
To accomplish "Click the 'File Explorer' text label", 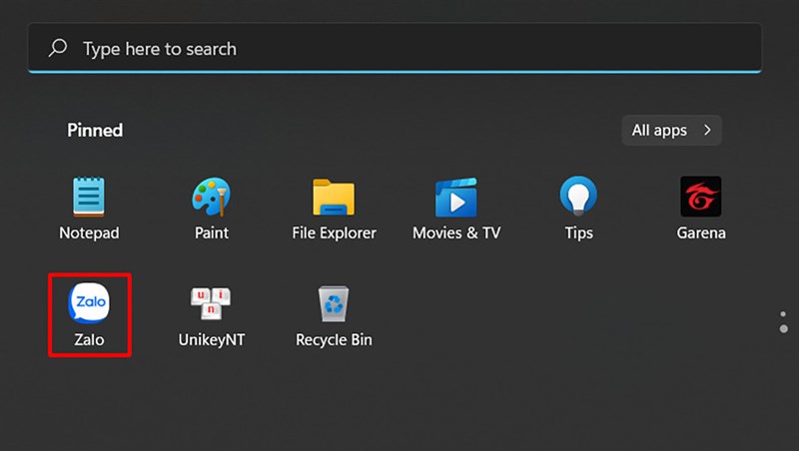I will point(334,233).
